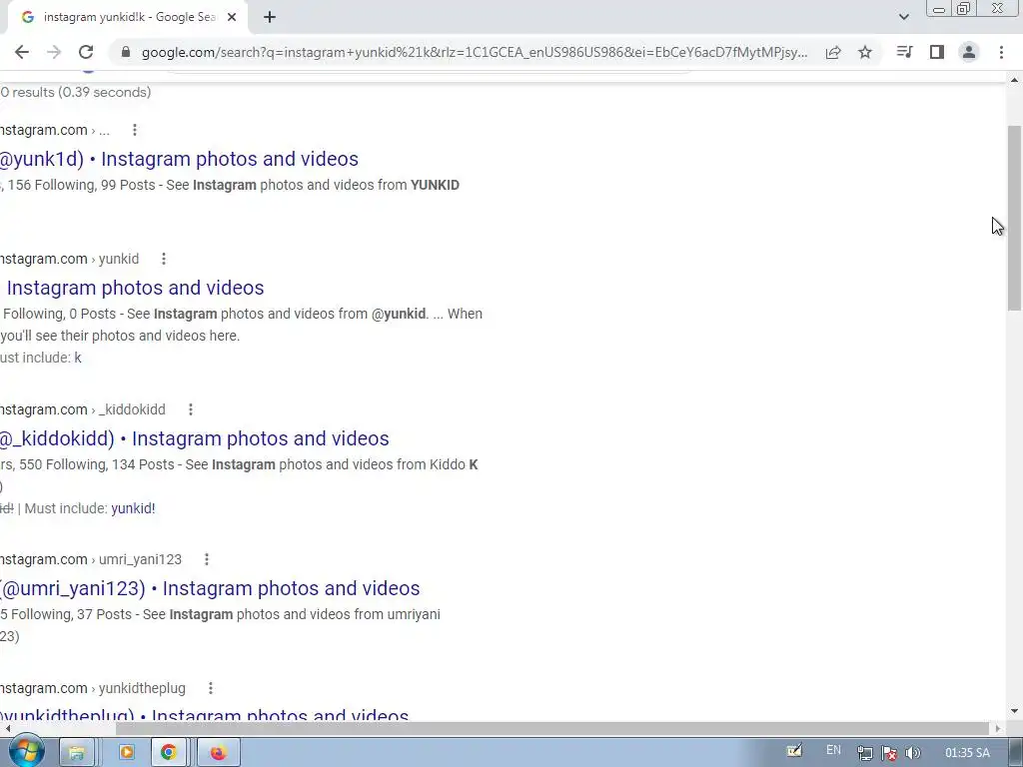Open Firefox from the taskbar

pyautogui.click(x=218, y=753)
